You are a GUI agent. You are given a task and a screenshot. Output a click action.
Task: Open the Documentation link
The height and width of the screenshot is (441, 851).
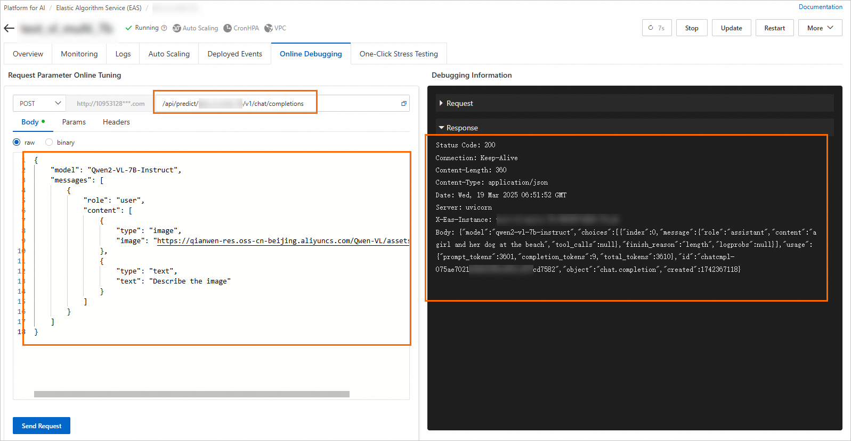click(x=820, y=7)
